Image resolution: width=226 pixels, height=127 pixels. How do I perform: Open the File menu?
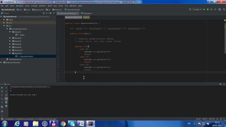[2, 6]
